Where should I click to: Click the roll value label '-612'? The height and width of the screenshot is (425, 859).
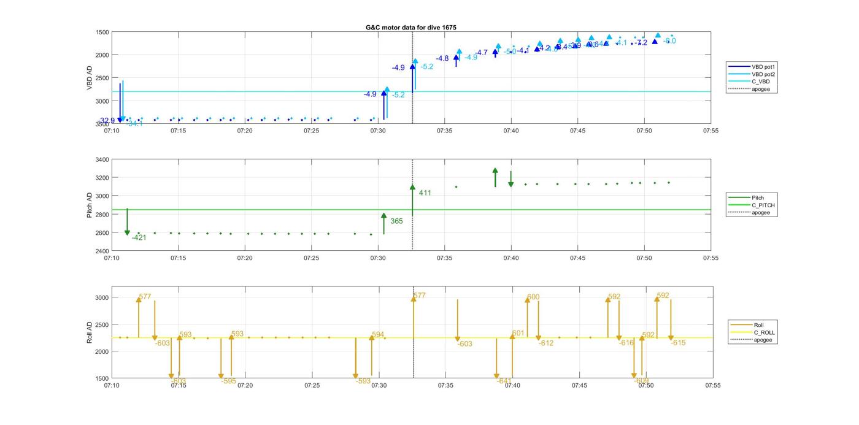tap(546, 343)
